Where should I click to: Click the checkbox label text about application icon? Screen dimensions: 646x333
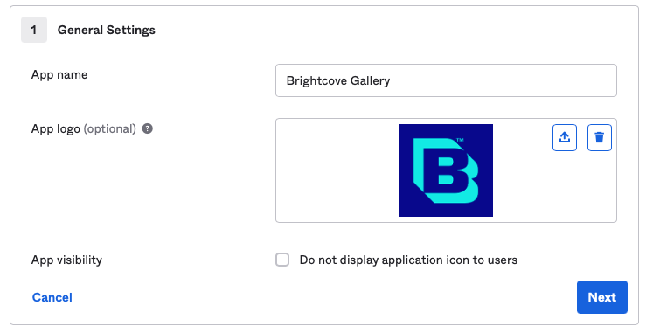coord(408,260)
